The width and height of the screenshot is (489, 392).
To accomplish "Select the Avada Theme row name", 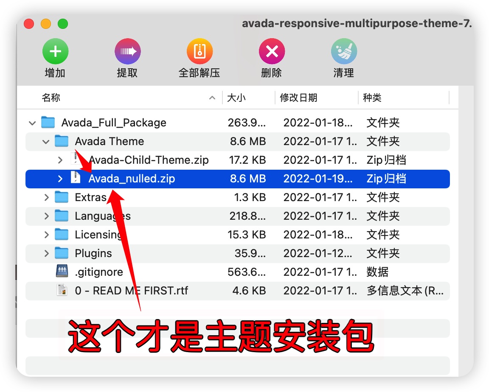I will pyautogui.click(x=110, y=141).
